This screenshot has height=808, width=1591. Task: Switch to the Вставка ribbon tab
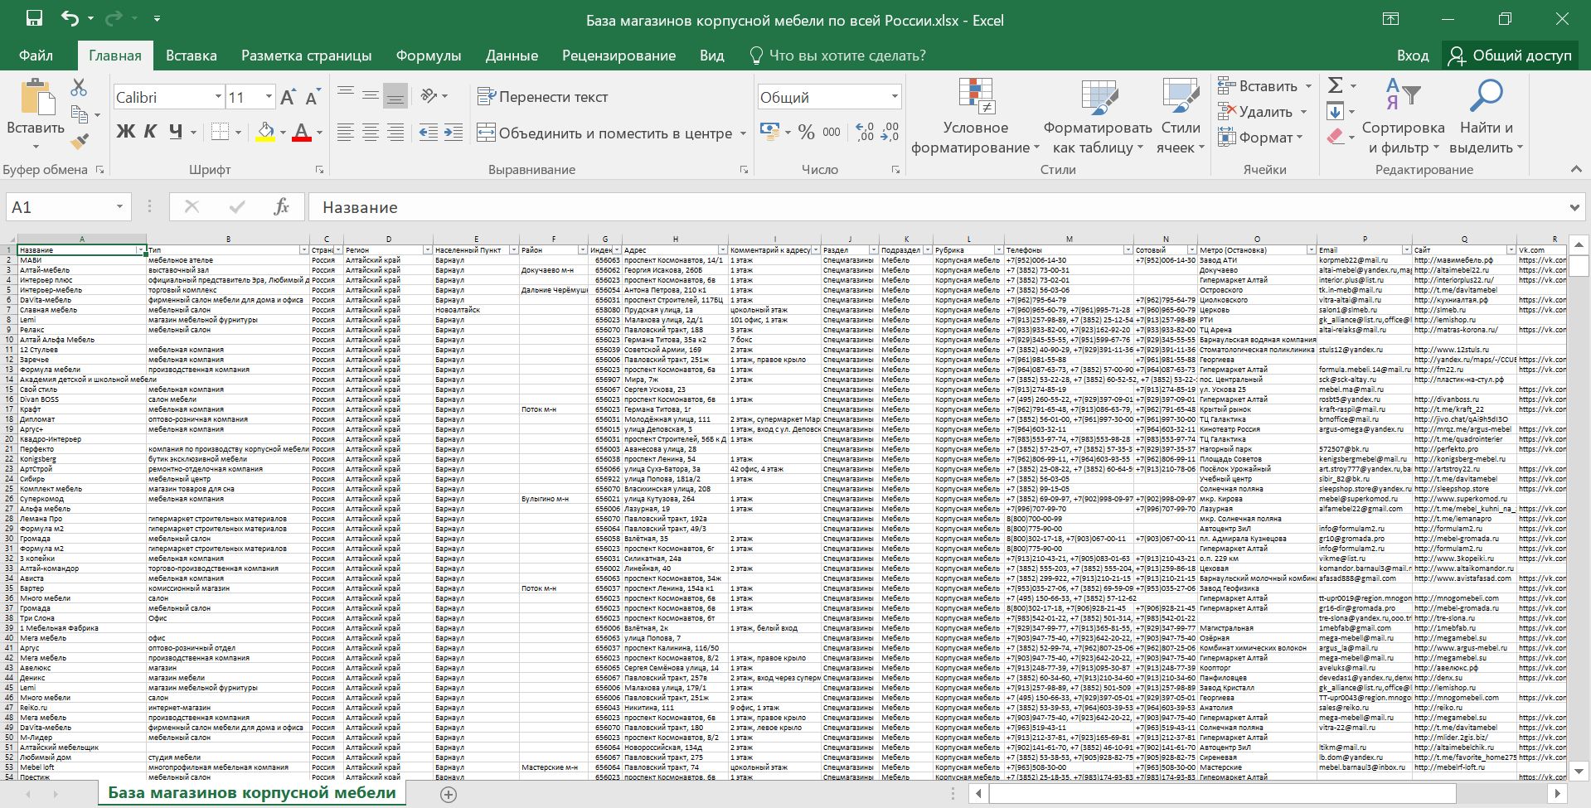point(191,56)
